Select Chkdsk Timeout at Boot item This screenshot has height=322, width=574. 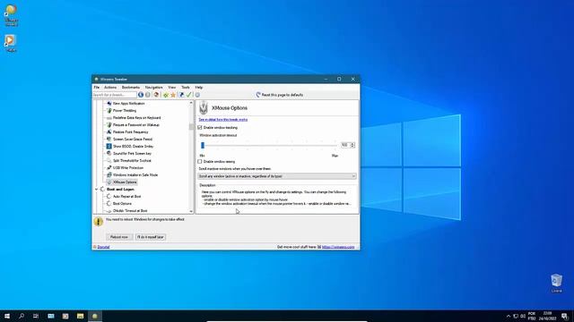point(130,211)
